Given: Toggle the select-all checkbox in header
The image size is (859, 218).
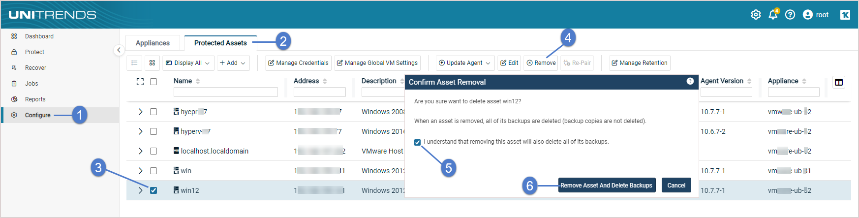Looking at the screenshot, I should click(x=153, y=82).
